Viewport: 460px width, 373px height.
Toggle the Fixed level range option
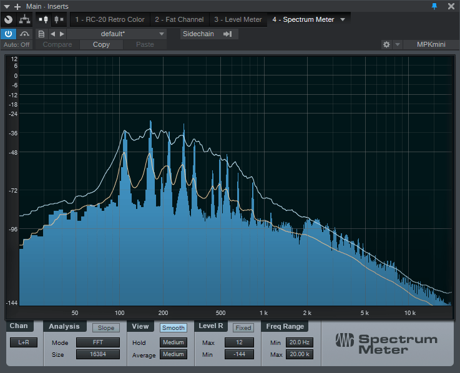243,327
